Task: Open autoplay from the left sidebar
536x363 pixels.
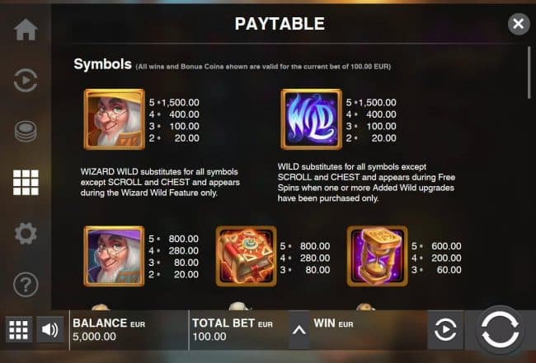Action: coord(26,81)
